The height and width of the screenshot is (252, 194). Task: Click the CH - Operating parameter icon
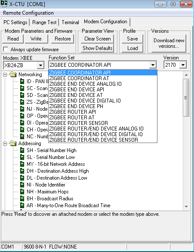pos(22,130)
